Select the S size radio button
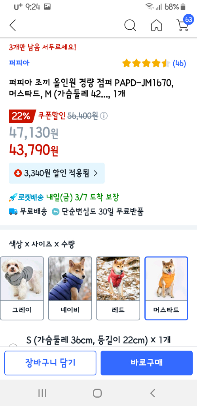 click(13, 345)
